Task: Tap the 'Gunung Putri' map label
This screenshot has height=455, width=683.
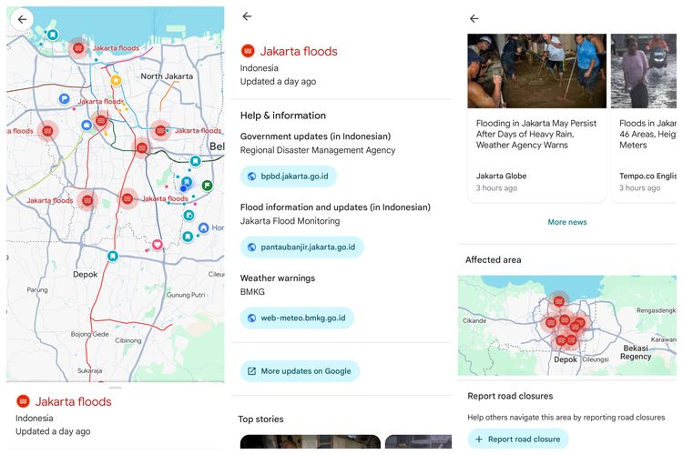Action: pos(186,295)
